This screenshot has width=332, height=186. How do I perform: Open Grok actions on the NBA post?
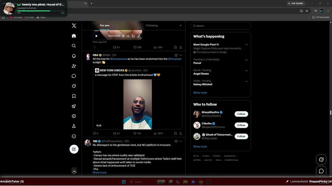tap(176, 55)
